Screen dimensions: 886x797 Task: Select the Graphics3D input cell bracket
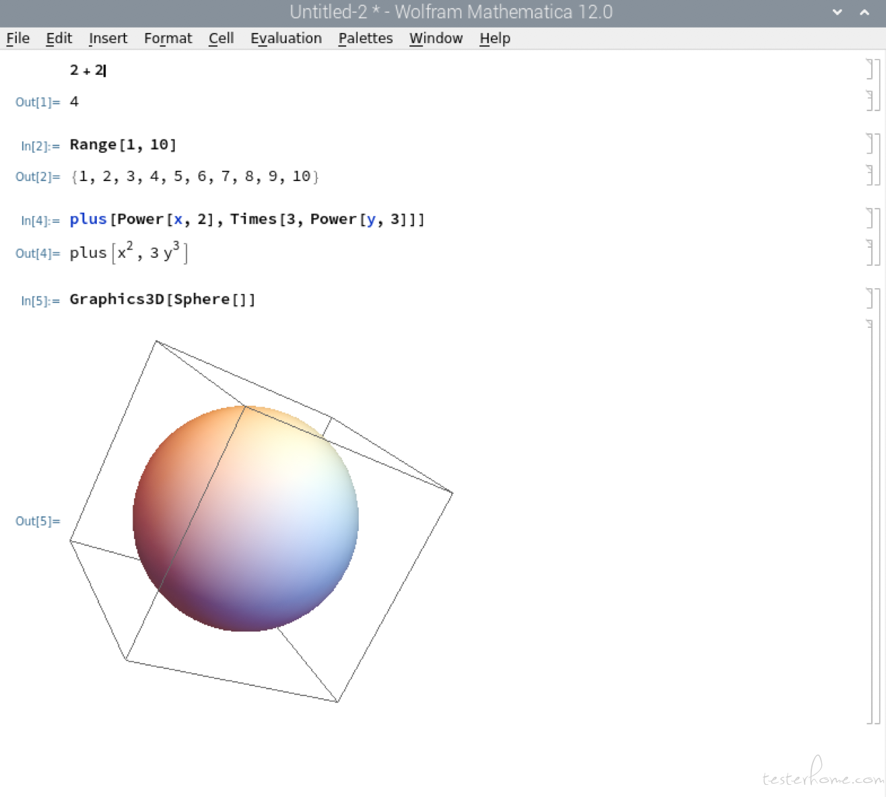click(x=870, y=298)
